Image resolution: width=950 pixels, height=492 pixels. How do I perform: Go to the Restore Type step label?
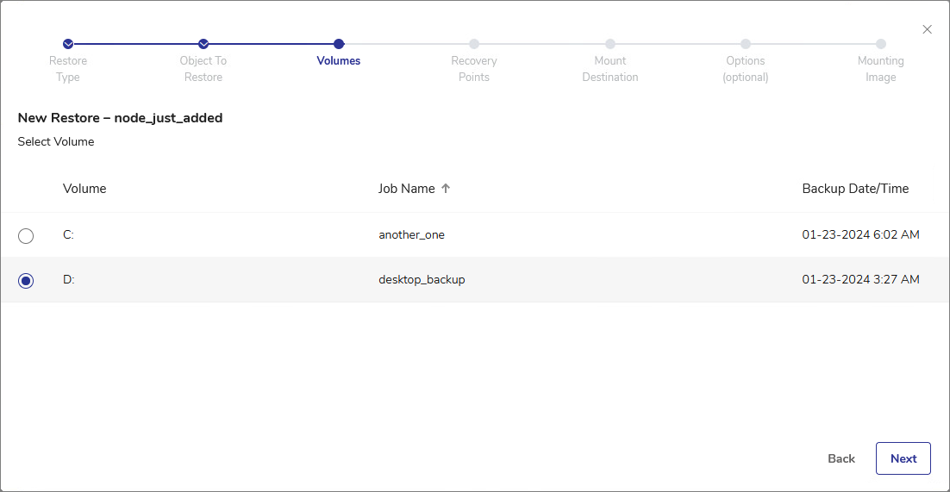click(68, 69)
